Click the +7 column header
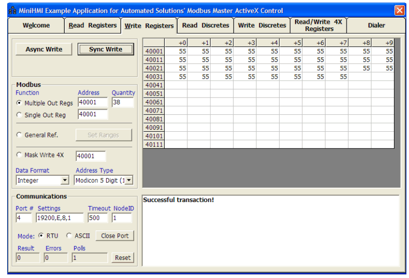 [337, 43]
